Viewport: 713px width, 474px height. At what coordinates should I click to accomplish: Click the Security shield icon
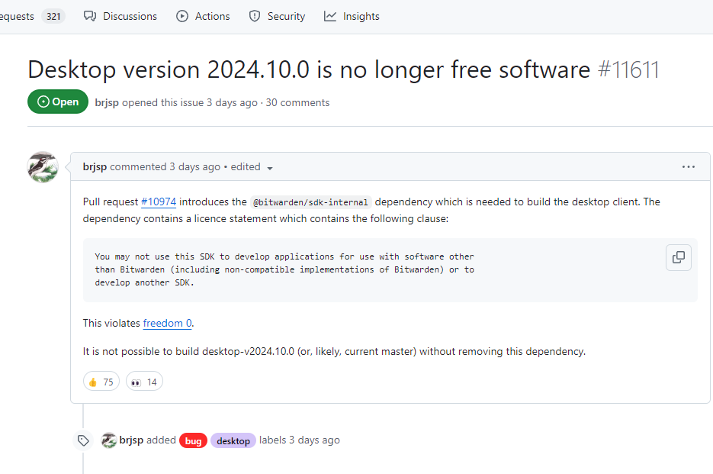coord(255,16)
